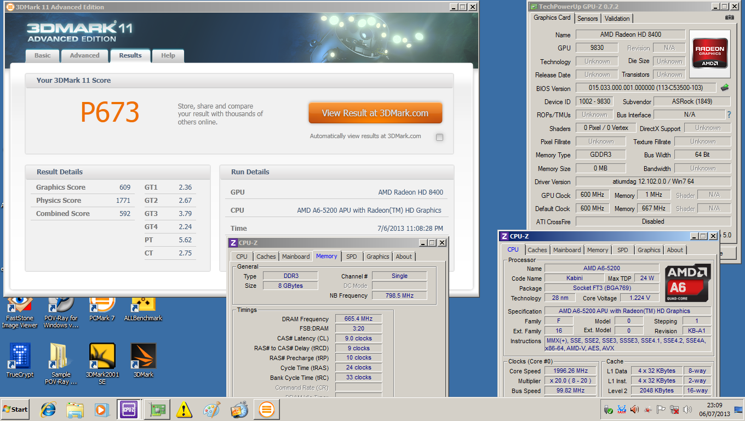Open FastStone Image Viewer desktop shortcut
This screenshot has width=745, height=421.
tap(20, 312)
